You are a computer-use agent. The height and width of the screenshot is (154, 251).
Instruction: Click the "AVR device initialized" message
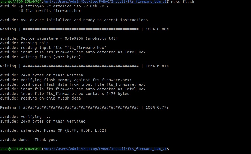tap(46, 20)
